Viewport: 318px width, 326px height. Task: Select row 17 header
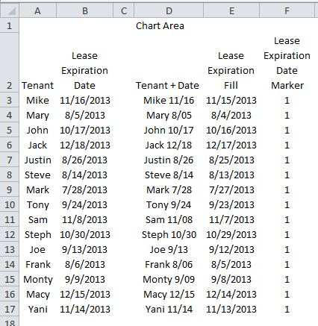[x=10, y=309]
